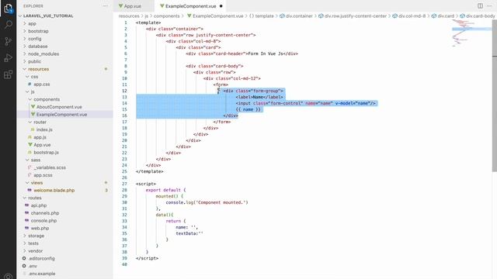Open the Search view in activity bar

pos(9,24)
